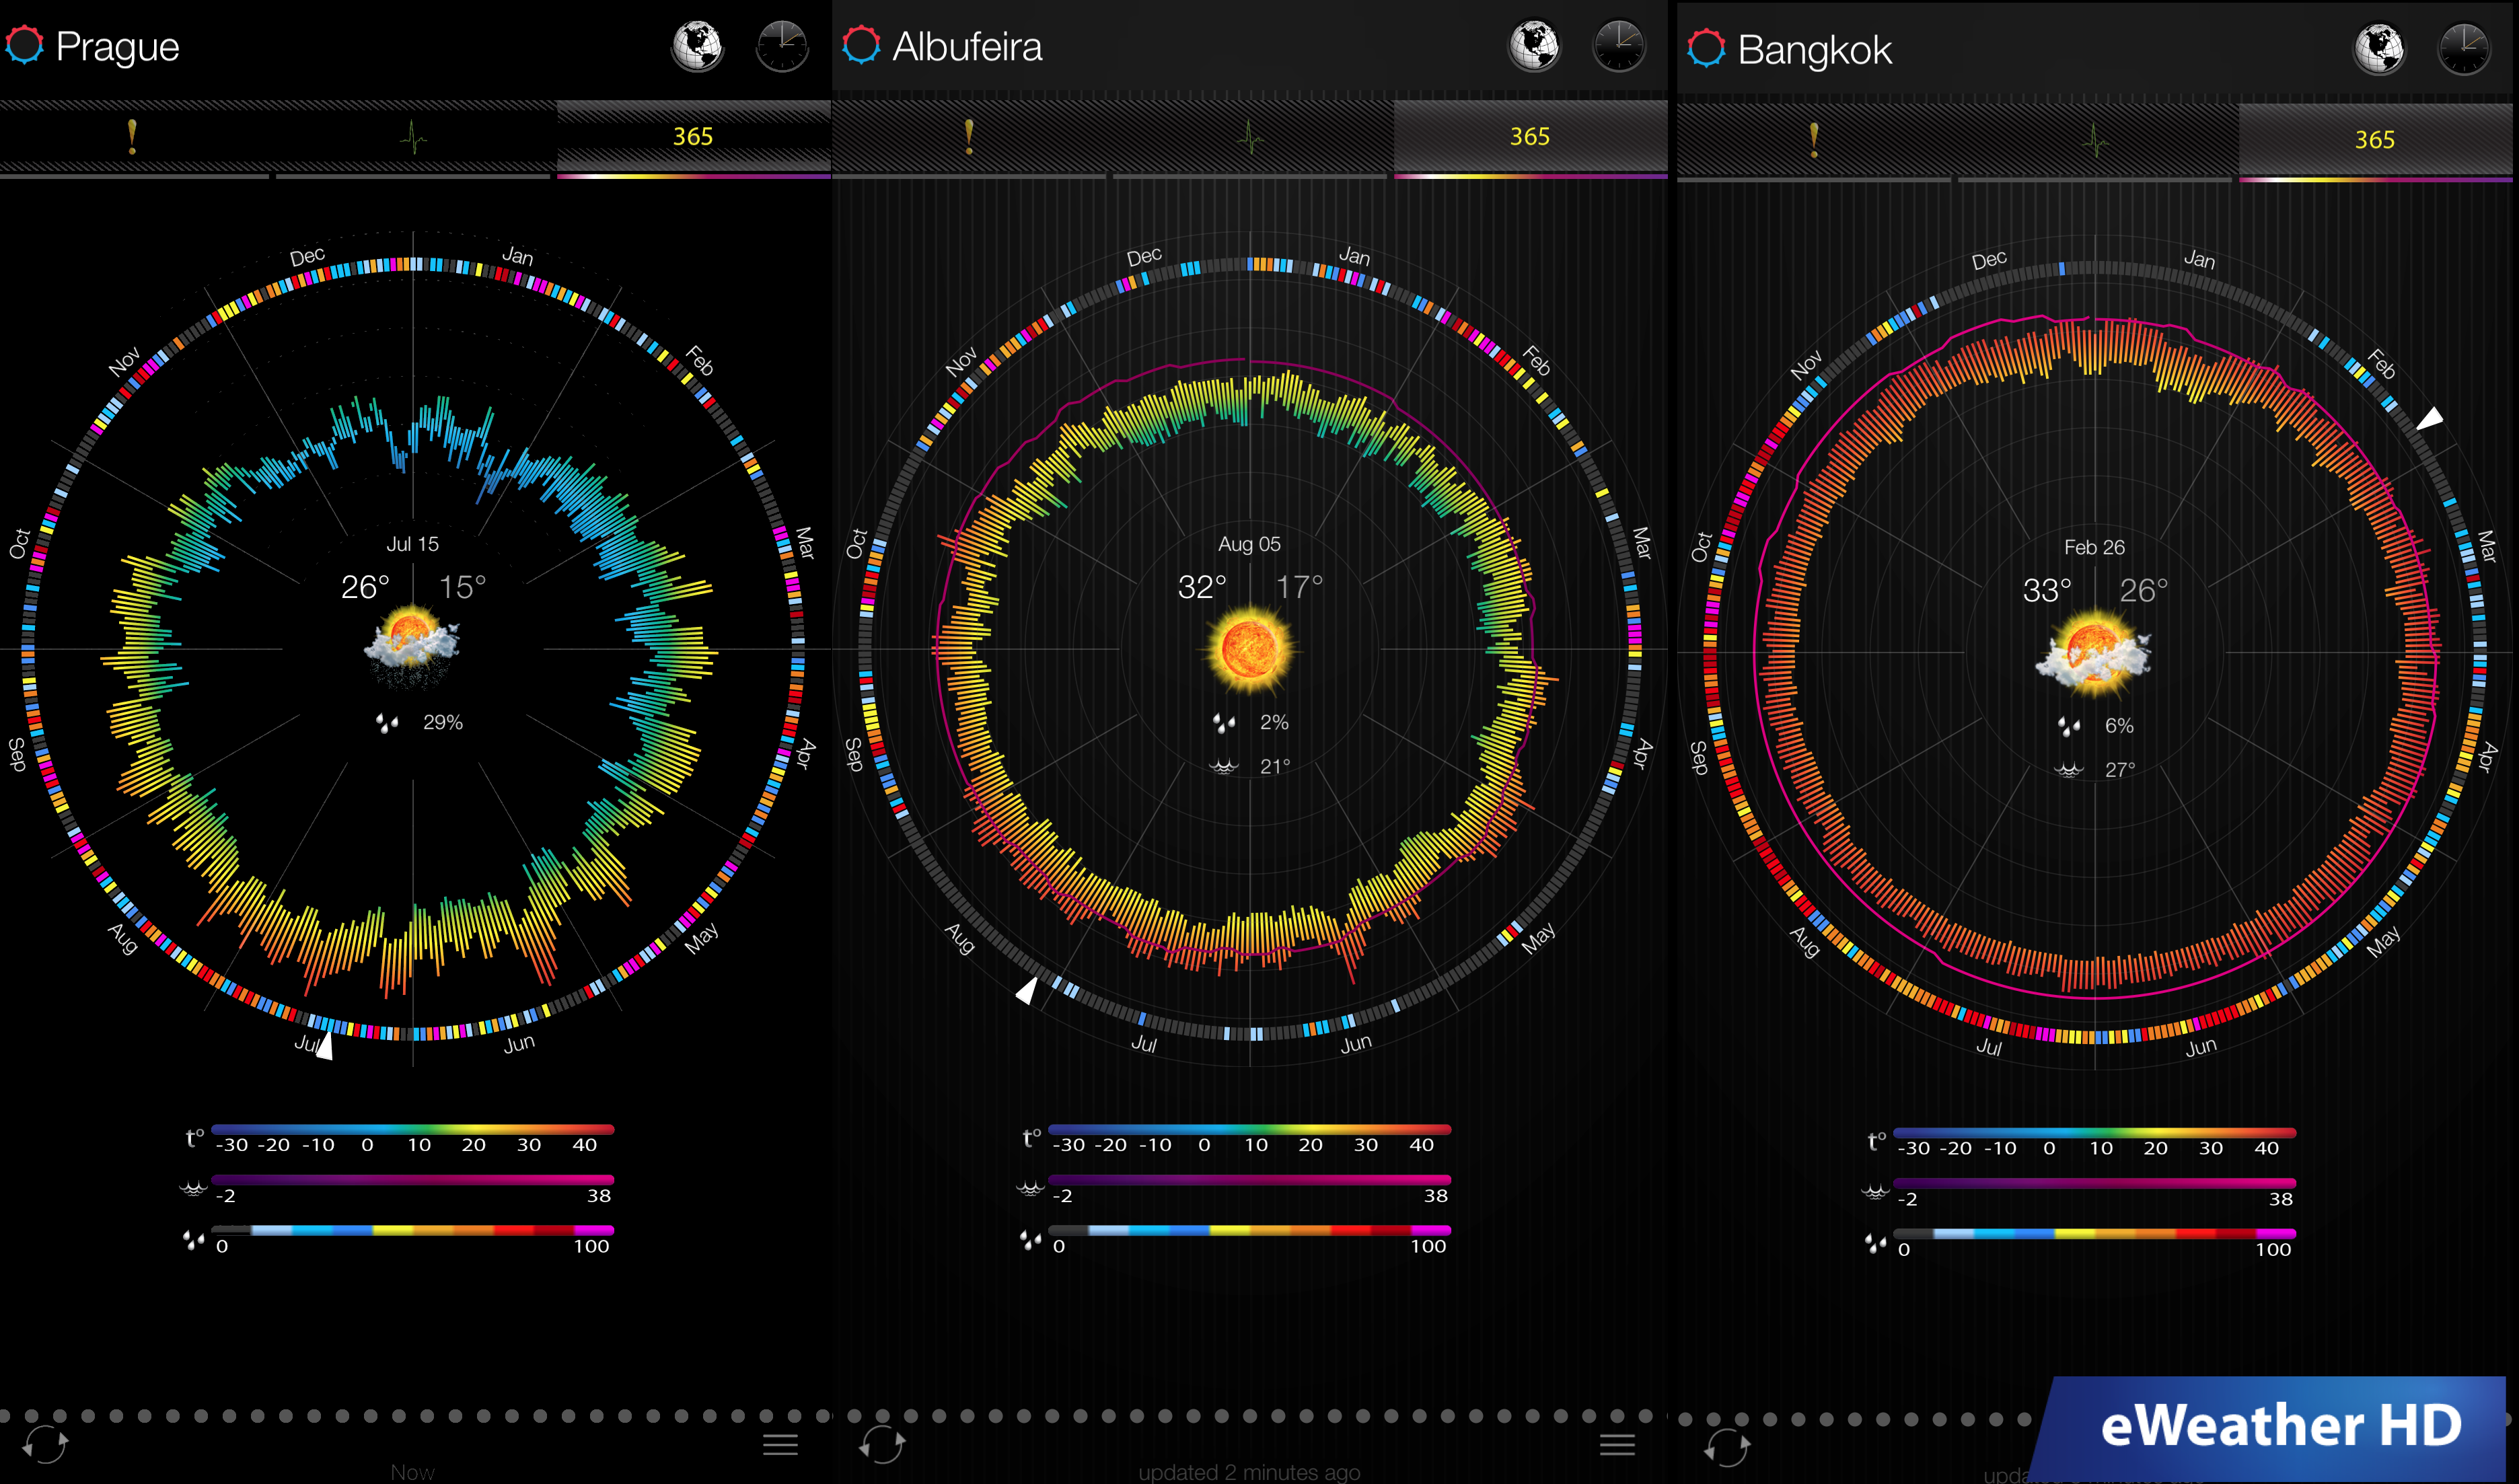The height and width of the screenshot is (1484, 2519).
Task: Tap the precipitation color scale in Prague legend
Action: click(x=412, y=1230)
